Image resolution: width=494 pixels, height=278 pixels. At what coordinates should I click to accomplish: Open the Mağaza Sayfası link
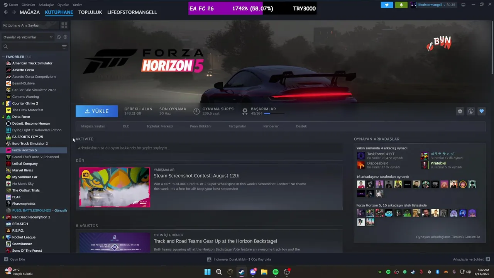pyautogui.click(x=93, y=126)
